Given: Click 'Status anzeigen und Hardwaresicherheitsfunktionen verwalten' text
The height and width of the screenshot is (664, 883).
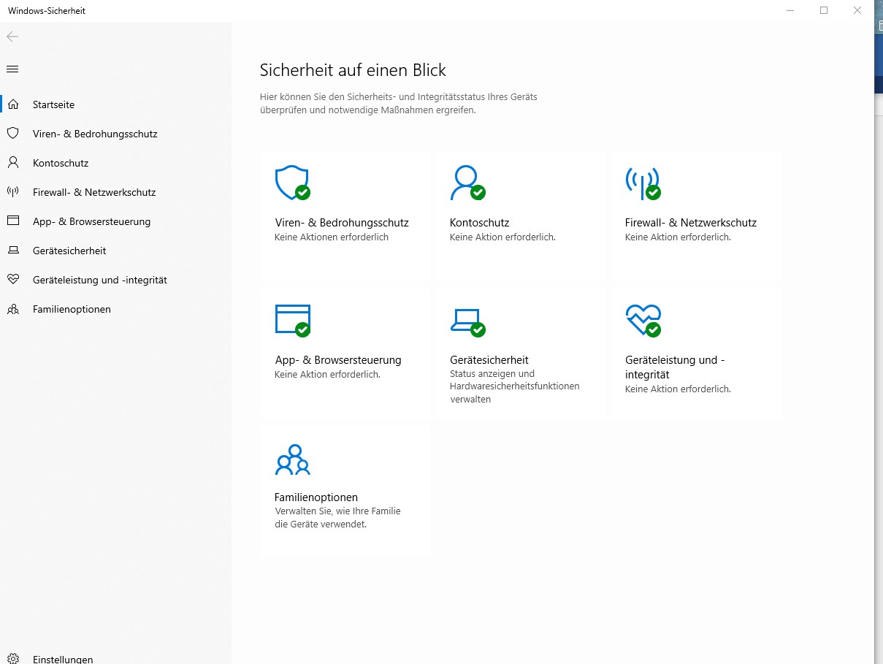Looking at the screenshot, I should 515,386.
